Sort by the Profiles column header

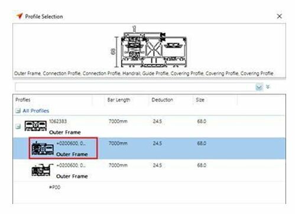click(23, 100)
